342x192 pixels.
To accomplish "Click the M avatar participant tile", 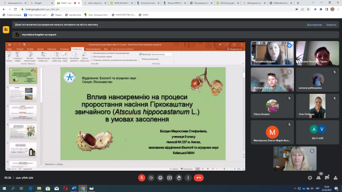I will point(272,132).
